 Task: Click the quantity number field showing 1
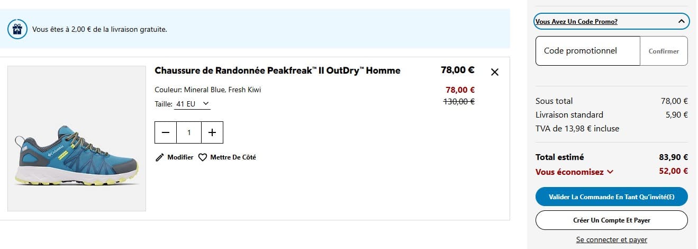[x=189, y=132]
